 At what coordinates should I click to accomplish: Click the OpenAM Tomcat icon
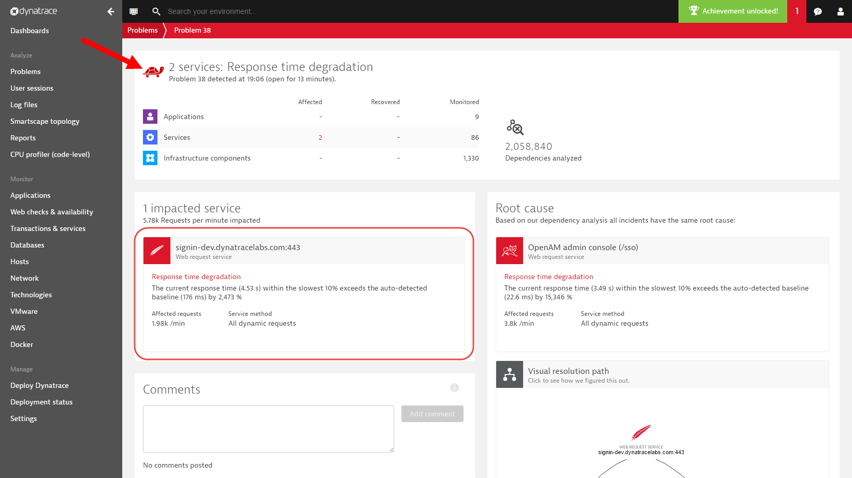click(x=510, y=251)
